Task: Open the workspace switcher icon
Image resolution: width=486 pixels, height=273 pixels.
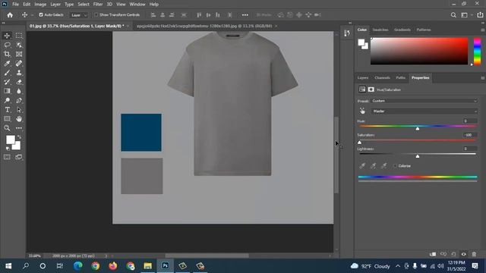Action: [x=464, y=15]
